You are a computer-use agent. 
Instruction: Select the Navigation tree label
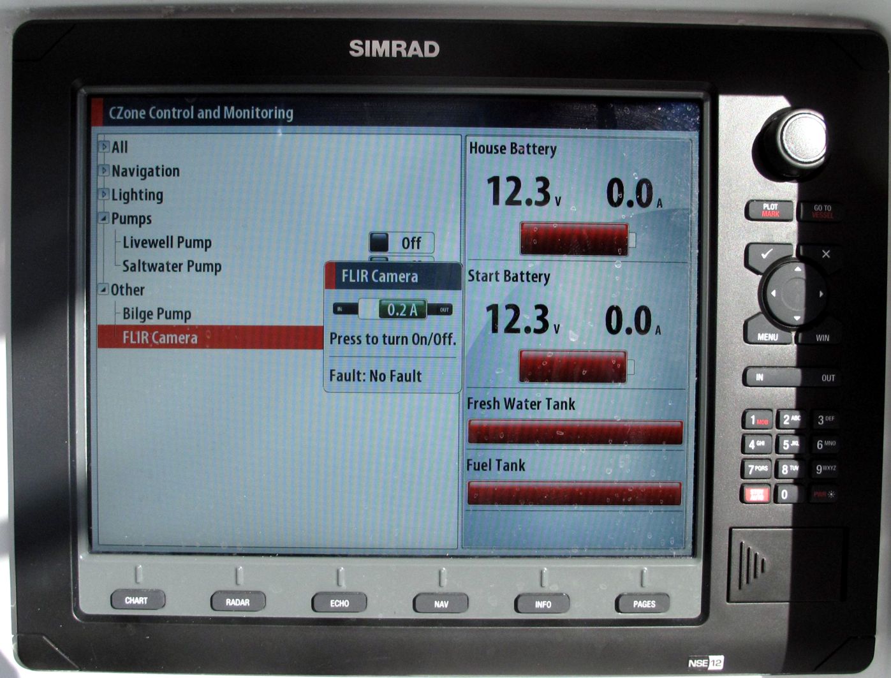pyautogui.click(x=145, y=172)
